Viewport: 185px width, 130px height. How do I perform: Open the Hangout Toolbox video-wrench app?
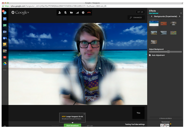(5, 38)
